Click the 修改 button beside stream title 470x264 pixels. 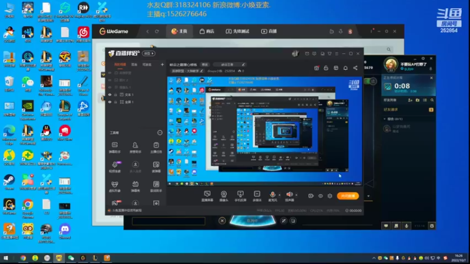204,65
